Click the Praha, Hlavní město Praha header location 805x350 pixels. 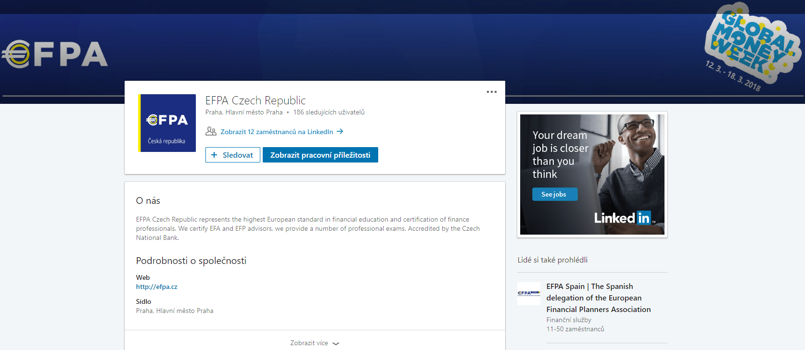[244, 112]
